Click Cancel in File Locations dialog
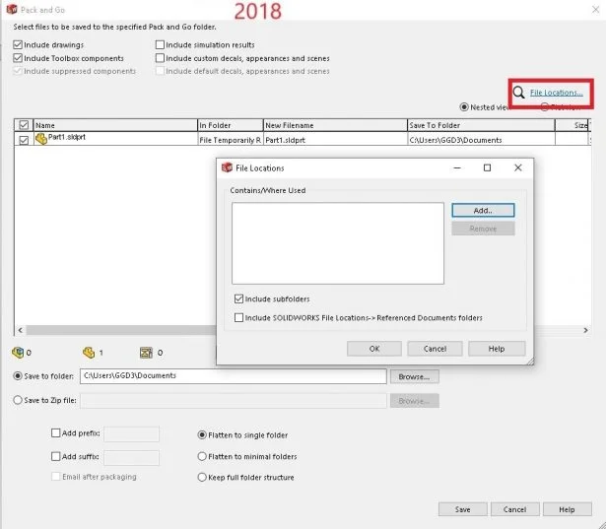 (435, 349)
